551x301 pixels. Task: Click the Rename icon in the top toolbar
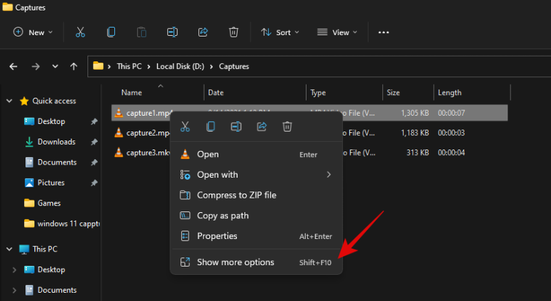pos(172,32)
